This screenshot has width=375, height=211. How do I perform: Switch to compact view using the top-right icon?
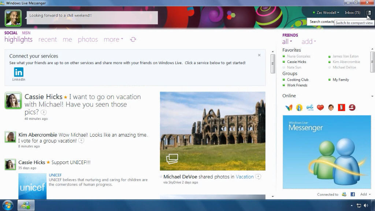[x=368, y=12]
